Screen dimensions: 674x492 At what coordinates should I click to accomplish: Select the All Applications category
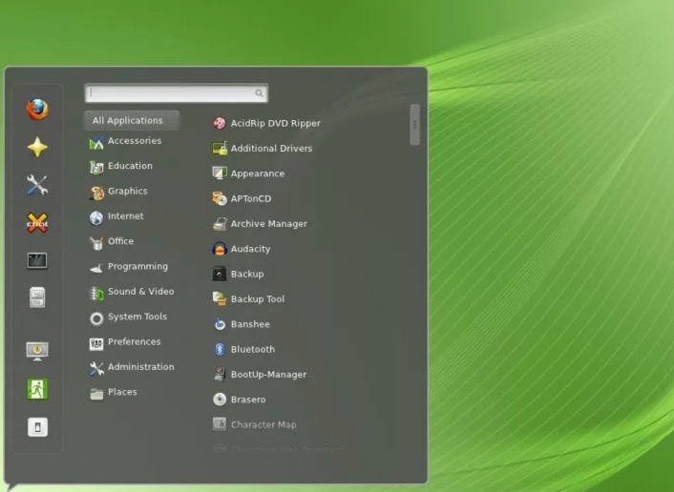(132, 121)
